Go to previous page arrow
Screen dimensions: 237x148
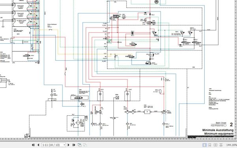pos(38,145)
